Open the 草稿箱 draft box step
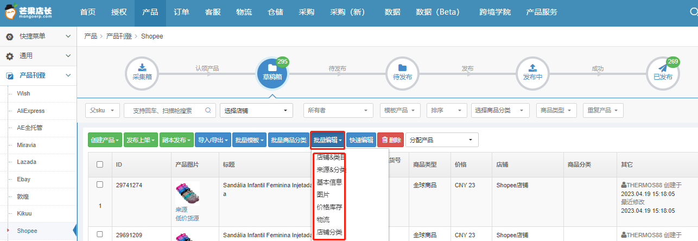698x241 pixels. [x=272, y=73]
